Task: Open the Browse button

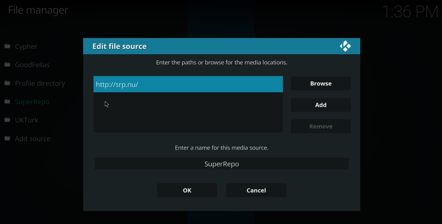Action: click(321, 83)
